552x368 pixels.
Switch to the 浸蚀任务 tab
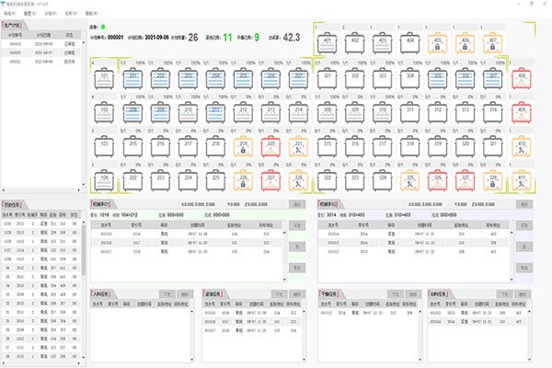click(x=213, y=293)
